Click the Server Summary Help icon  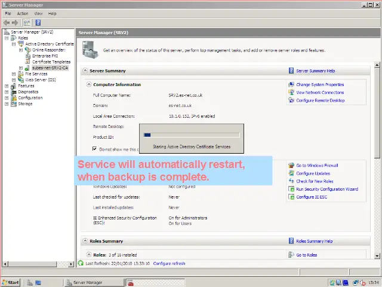point(291,71)
